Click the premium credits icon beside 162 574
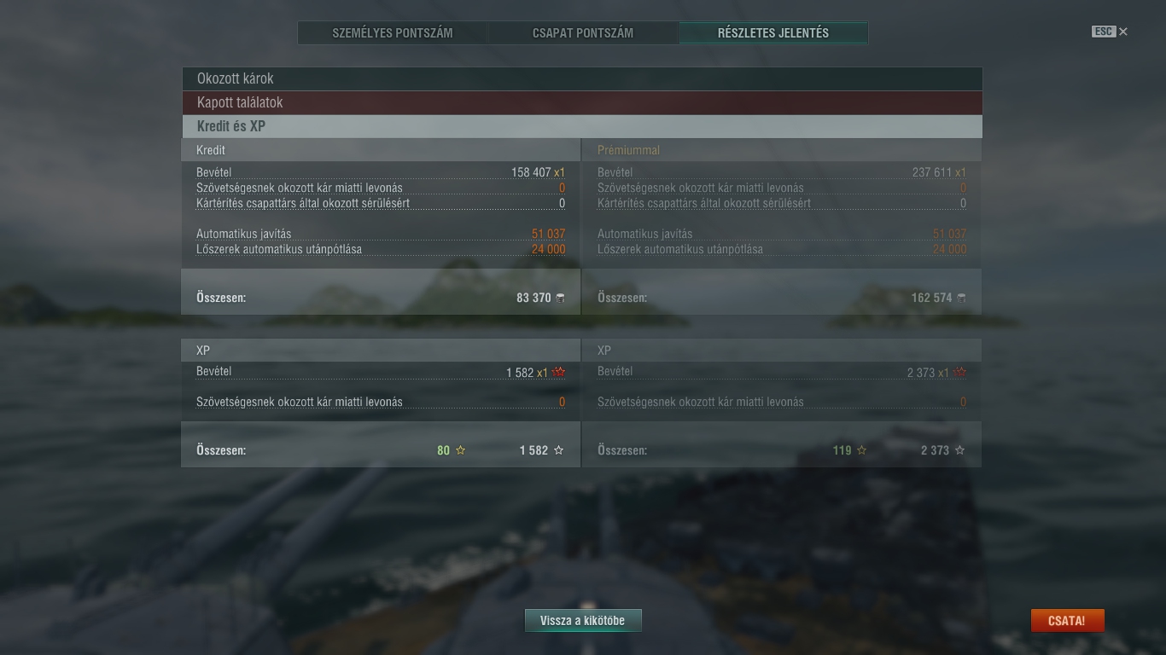The width and height of the screenshot is (1166, 655). point(961,298)
